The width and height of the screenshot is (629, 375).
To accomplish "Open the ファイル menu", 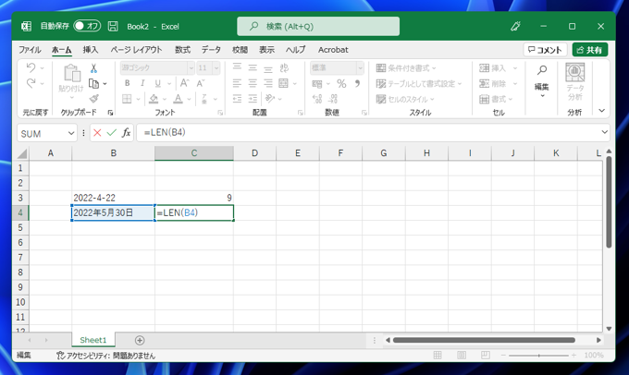I will tap(30, 50).
